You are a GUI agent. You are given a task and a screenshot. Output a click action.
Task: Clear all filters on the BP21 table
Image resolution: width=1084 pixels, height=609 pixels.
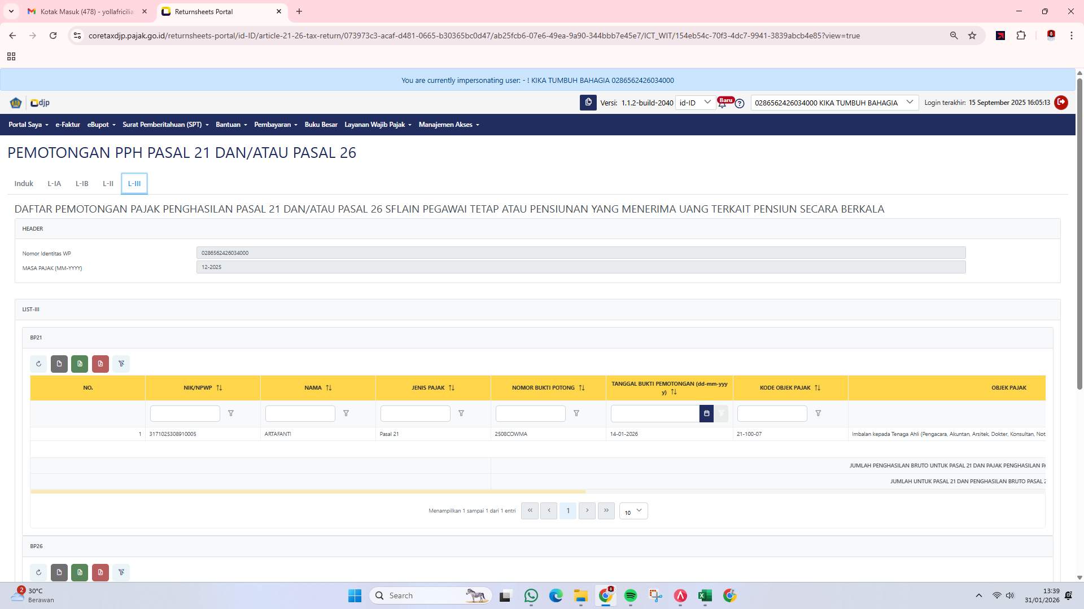(x=121, y=364)
